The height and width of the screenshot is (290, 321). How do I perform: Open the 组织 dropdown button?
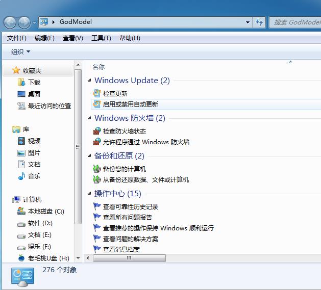21,51
